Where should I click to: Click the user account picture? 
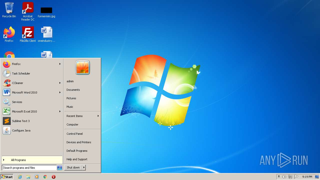click(82, 67)
